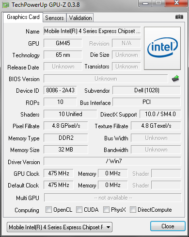Click the Driver Version field
The height and width of the screenshot is (237, 189).
pos(112,161)
